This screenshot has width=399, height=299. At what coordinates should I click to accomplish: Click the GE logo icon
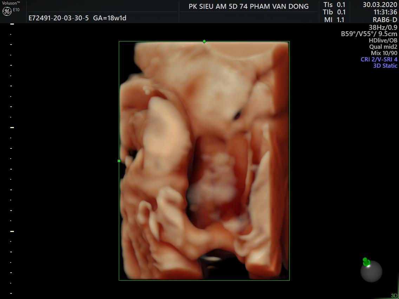7,11
